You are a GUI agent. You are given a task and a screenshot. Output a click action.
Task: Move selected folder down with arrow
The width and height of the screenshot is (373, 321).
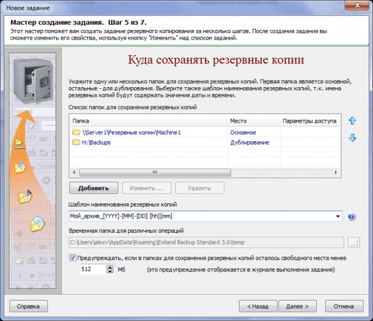pyautogui.click(x=352, y=137)
